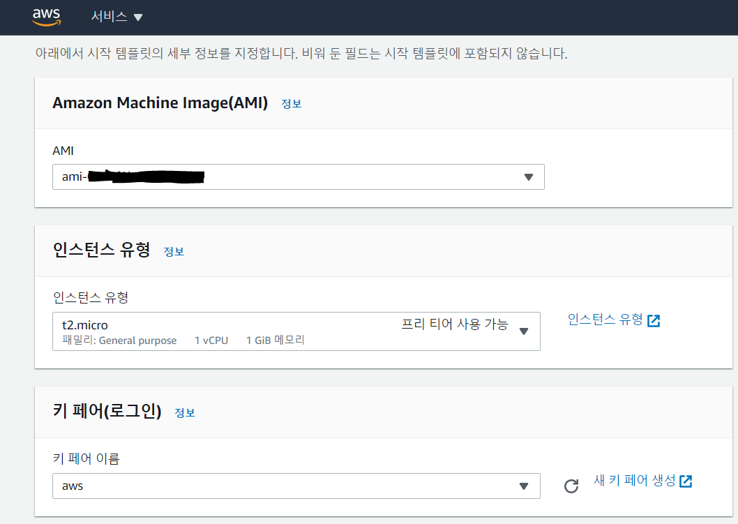This screenshot has width=738, height=524.
Task: Select the t2.micro instance type text
Action: click(85, 324)
